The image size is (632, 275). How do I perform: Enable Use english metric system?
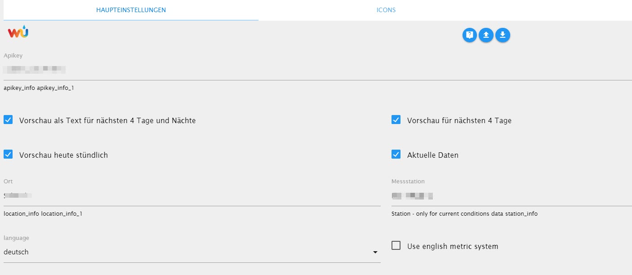point(396,246)
